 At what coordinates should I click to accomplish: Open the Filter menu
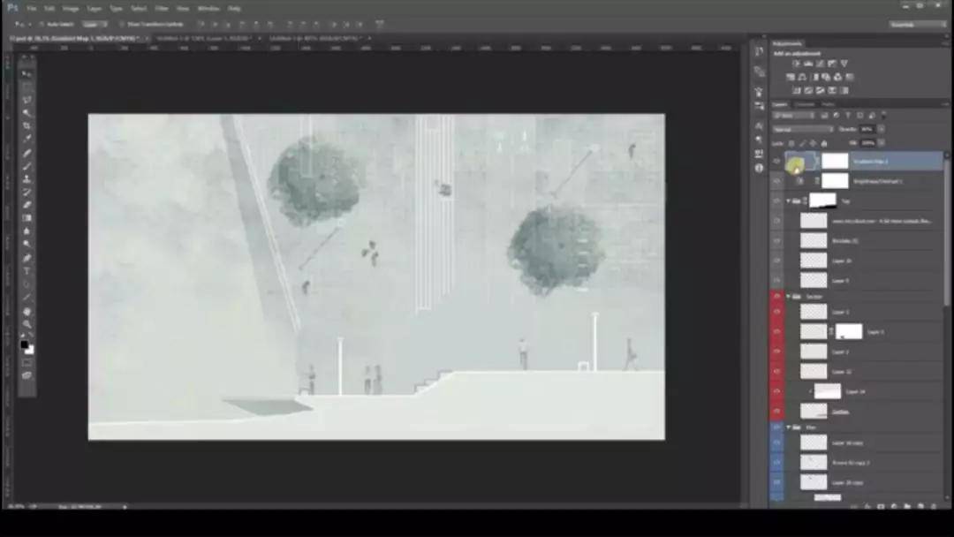point(162,9)
